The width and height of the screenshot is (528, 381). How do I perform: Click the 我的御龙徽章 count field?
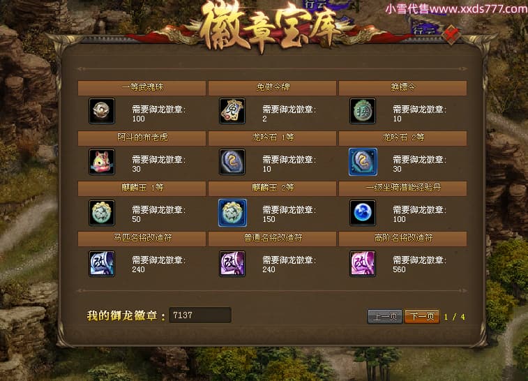click(200, 315)
